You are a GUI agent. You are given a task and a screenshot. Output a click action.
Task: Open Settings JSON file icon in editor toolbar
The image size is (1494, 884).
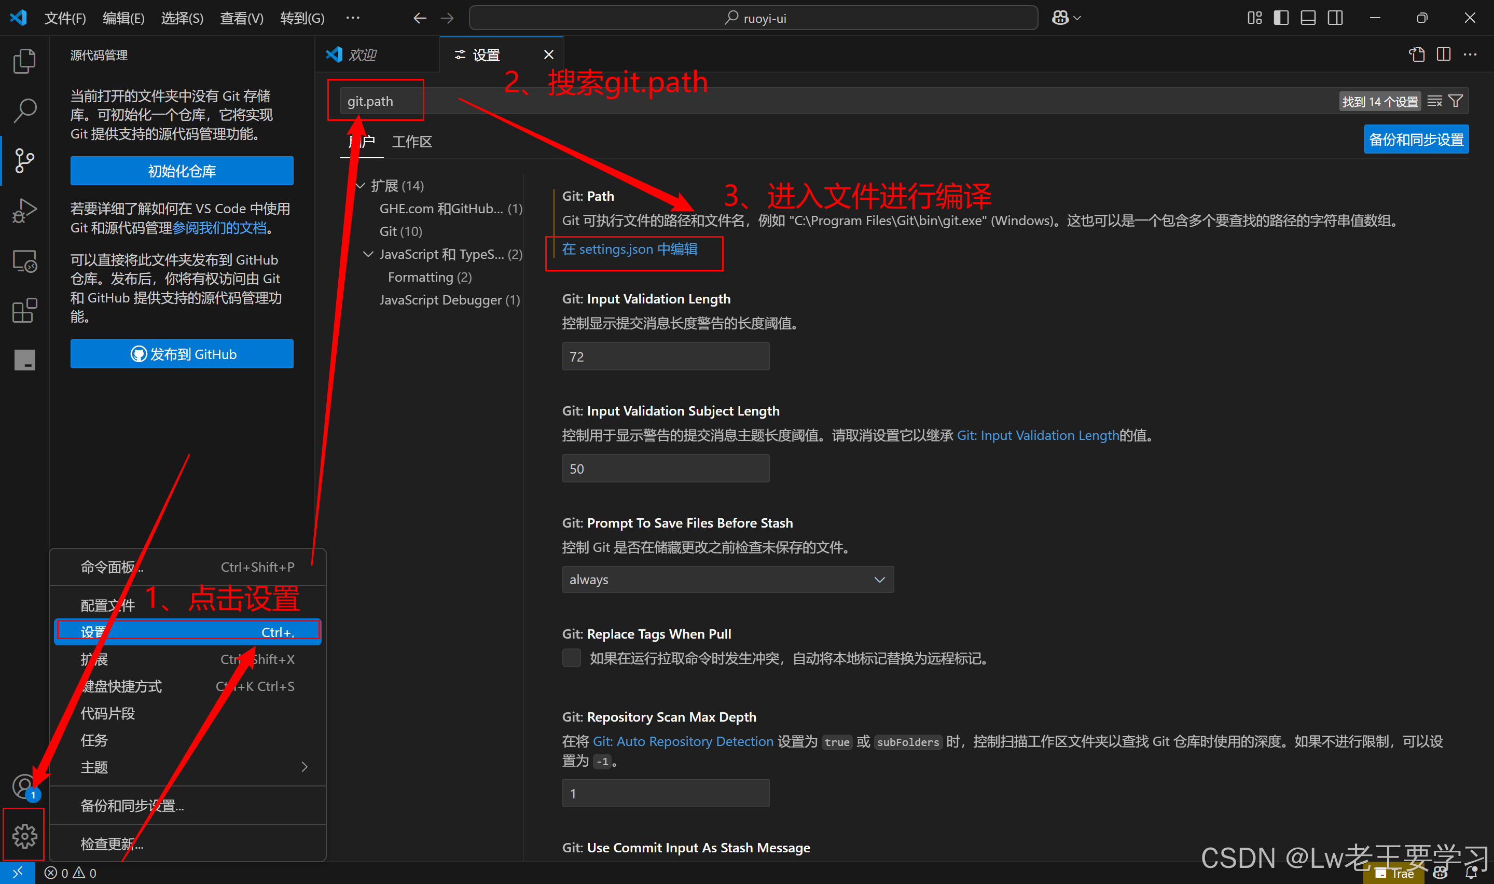[1417, 54]
